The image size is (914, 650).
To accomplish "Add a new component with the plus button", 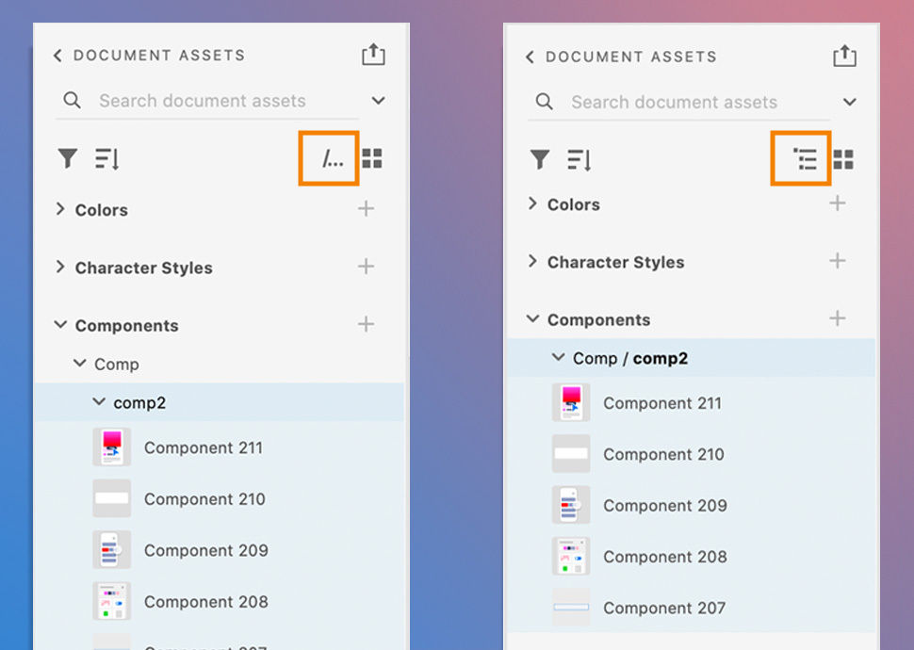I will tap(366, 325).
